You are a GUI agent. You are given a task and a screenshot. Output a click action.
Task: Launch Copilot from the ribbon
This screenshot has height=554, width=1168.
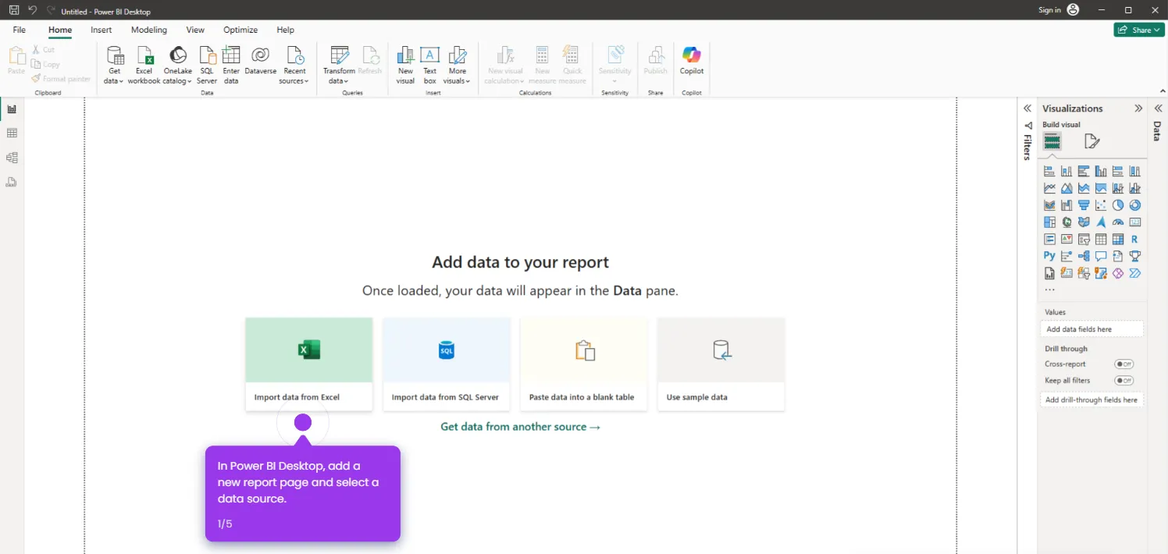(692, 61)
